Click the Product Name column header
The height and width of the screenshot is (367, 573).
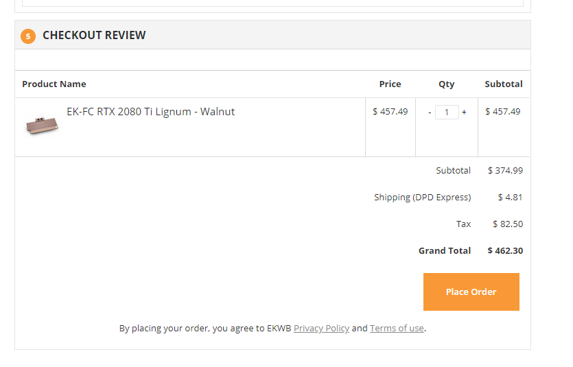[54, 84]
